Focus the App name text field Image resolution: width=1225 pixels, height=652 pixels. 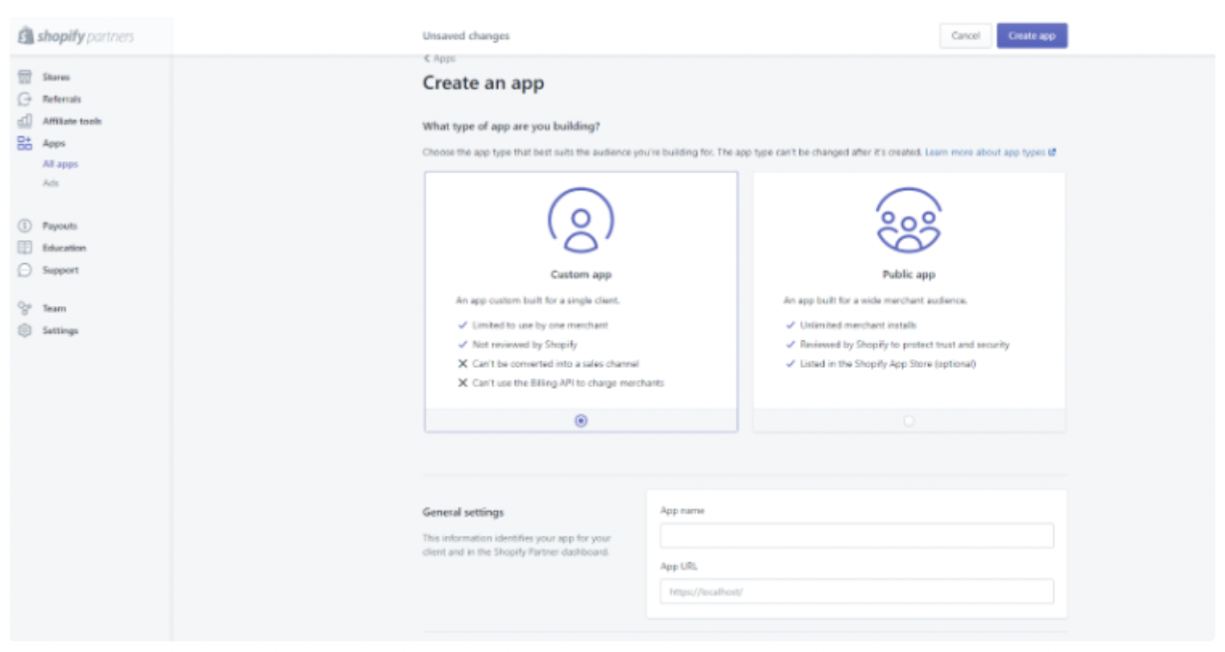point(856,536)
